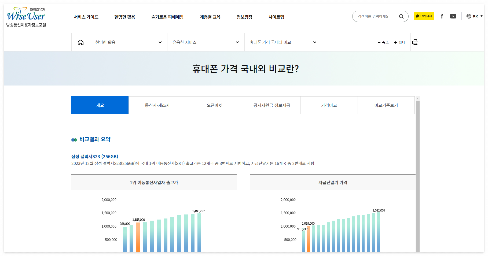Click the 휴대폰 가격 국내외 비교란? title

coord(245,69)
